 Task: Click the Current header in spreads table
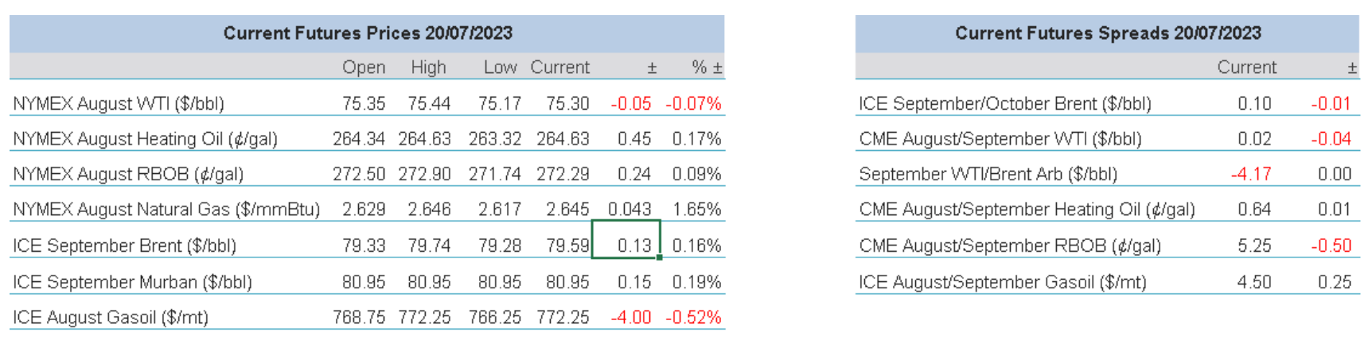click(x=1246, y=68)
